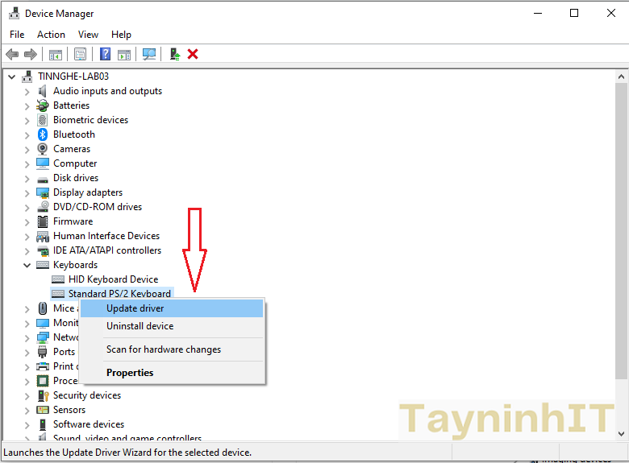Viewport: 629px width, 463px height.
Task: Open the Action menu
Action: (x=51, y=35)
